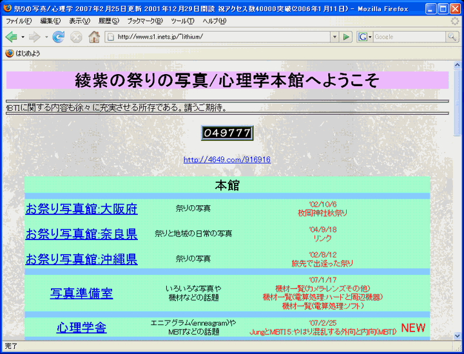Click the Forward navigation arrow
The image size is (464, 354).
(x=34, y=37)
